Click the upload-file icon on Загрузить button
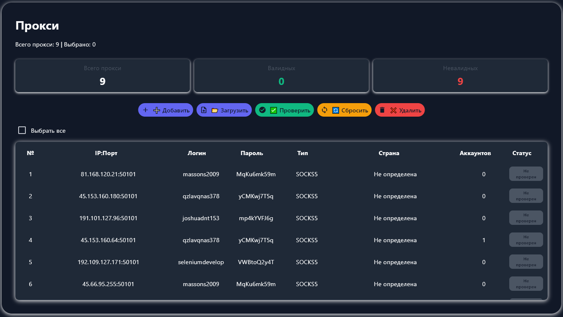Screen dimensions: 563x317 click(204, 110)
